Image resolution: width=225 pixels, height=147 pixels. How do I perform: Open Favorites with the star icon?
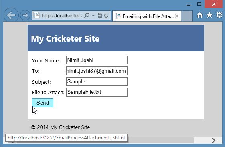(x=209, y=15)
